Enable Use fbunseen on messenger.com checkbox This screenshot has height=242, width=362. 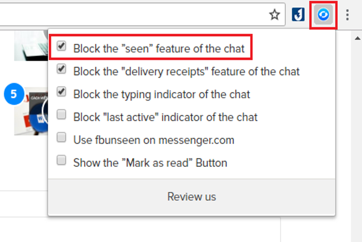pos(62,137)
